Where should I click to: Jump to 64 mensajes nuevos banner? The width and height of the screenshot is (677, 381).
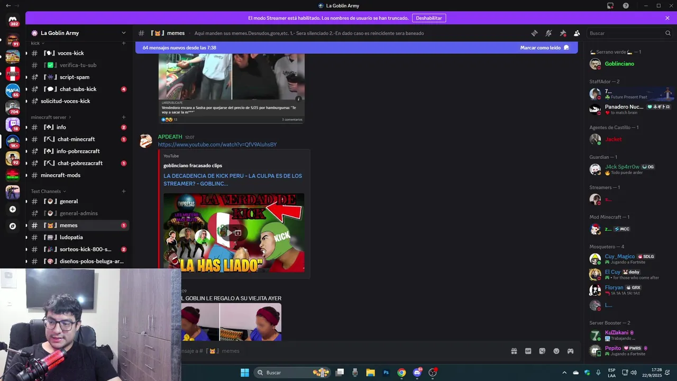179,48
